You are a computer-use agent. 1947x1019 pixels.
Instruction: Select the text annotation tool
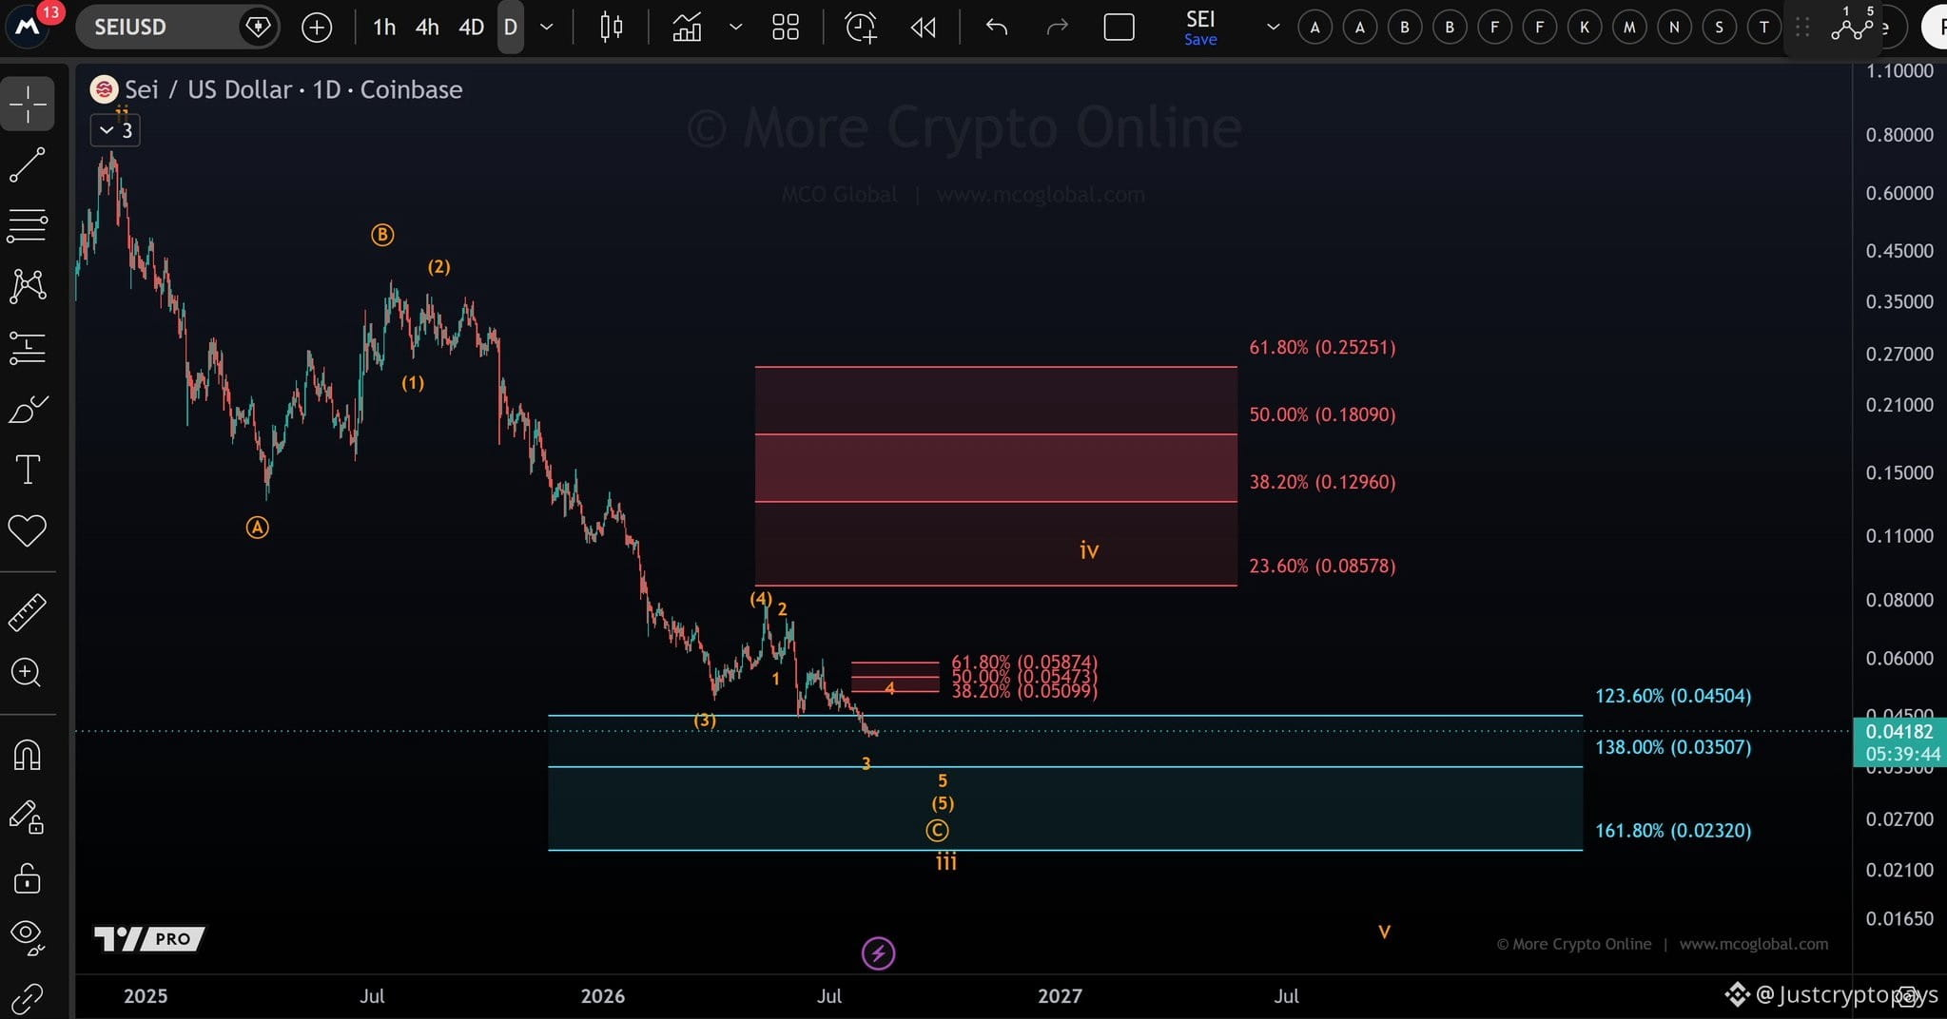tap(28, 470)
